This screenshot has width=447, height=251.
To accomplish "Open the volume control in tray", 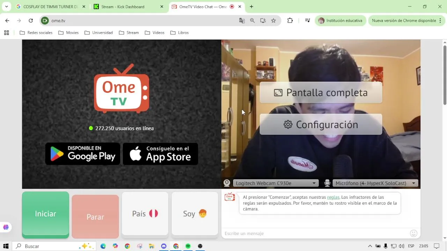I will pyautogui.click(x=401, y=246).
